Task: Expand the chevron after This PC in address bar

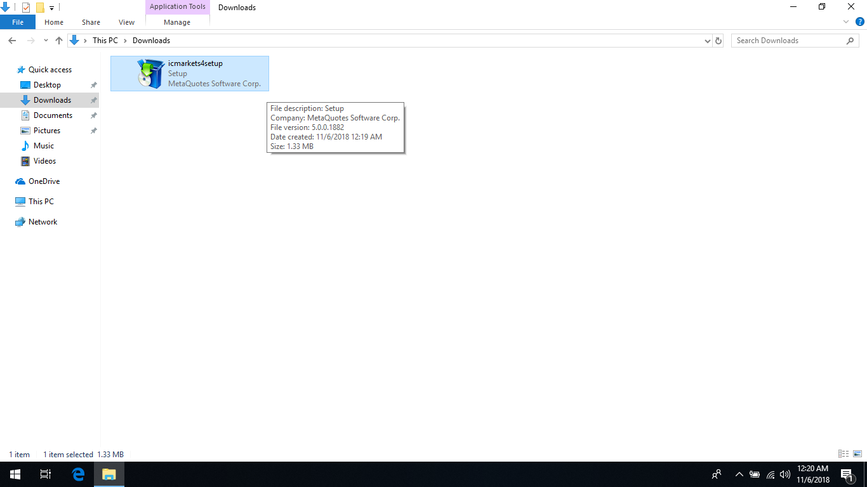Action: click(x=125, y=41)
